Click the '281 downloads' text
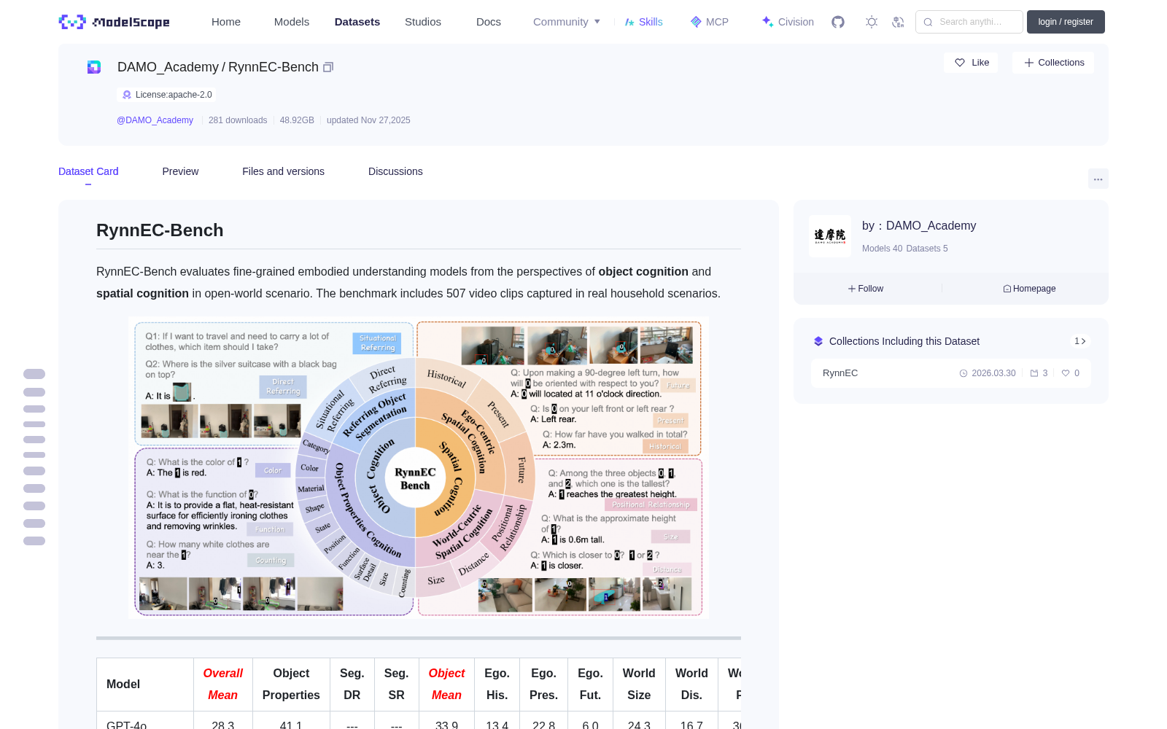1167x729 pixels. pyautogui.click(x=238, y=120)
